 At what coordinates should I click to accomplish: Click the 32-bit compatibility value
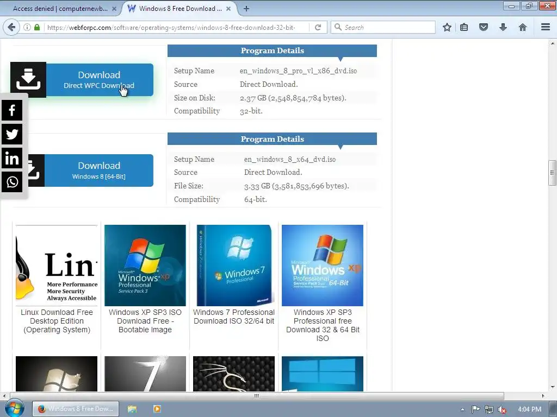(251, 111)
